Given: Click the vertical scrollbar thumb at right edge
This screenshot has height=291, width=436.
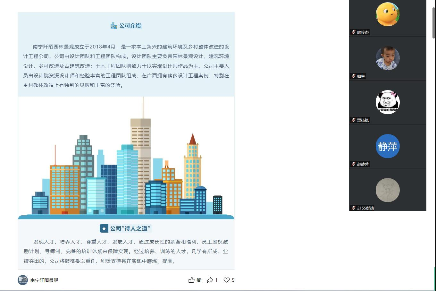Looking at the screenshot, I should pyautogui.click(x=434, y=22).
